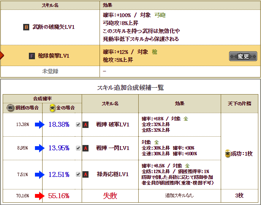Image resolution: width=261 pixels, height=205 pixels.
Task: Click the red 55.16% failure probability
Action: click(59, 196)
